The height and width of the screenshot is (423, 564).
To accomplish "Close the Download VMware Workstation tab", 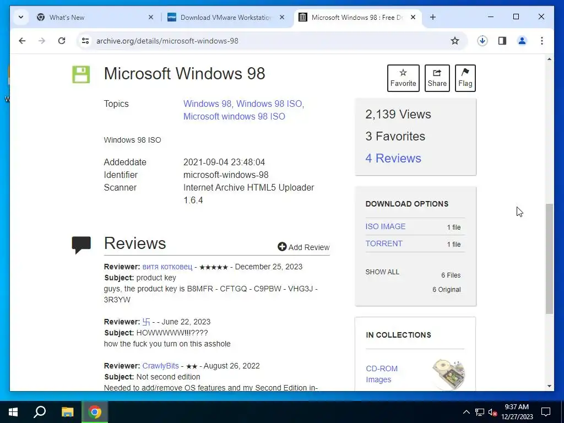I will [x=282, y=17].
